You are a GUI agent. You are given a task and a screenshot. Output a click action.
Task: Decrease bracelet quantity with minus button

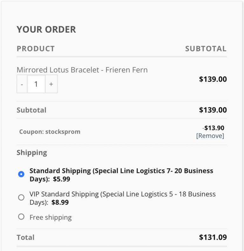pos(22,84)
